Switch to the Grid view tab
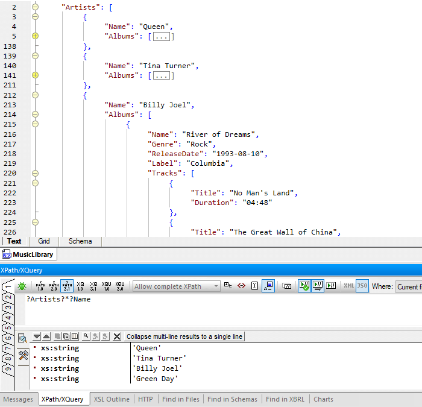Screen dimensions: 422x407 point(44,241)
